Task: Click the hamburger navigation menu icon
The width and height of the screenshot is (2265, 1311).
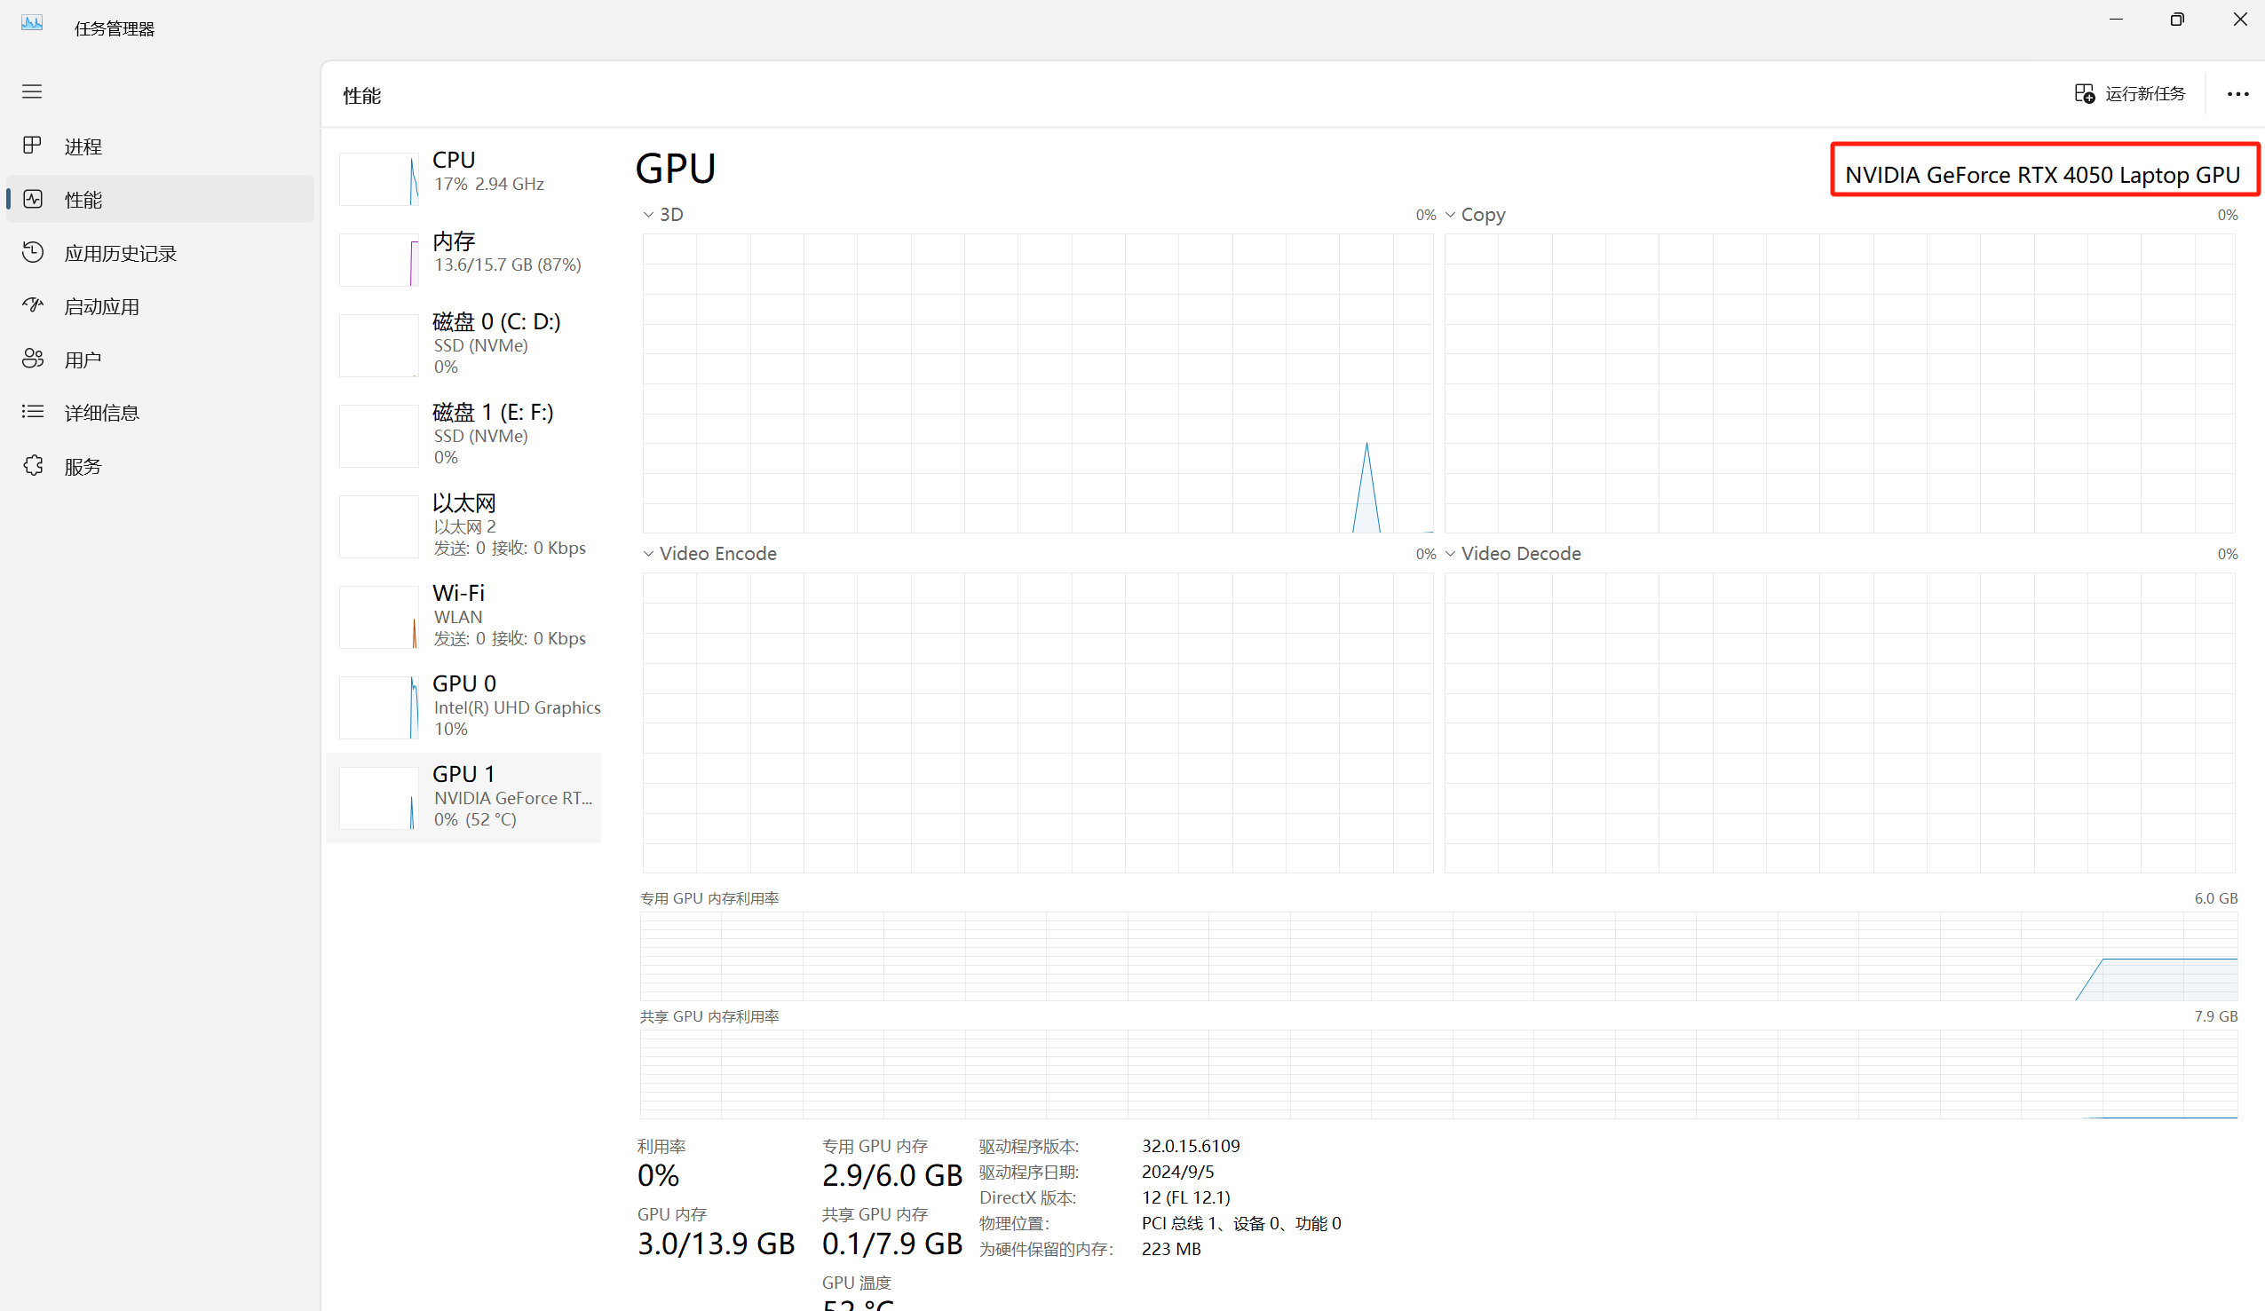Action: tap(32, 91)
